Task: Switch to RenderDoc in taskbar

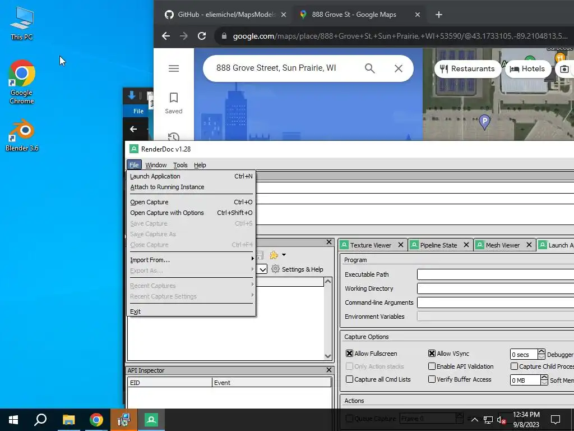Action: (151, 420)
